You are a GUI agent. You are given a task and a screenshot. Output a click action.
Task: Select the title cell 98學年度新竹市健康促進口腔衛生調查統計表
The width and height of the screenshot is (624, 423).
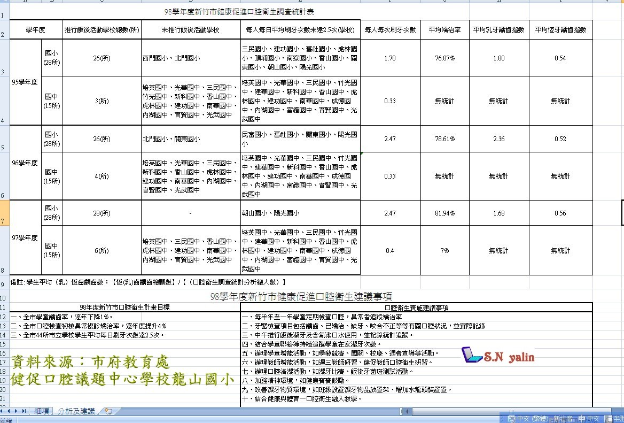(239, 12)
